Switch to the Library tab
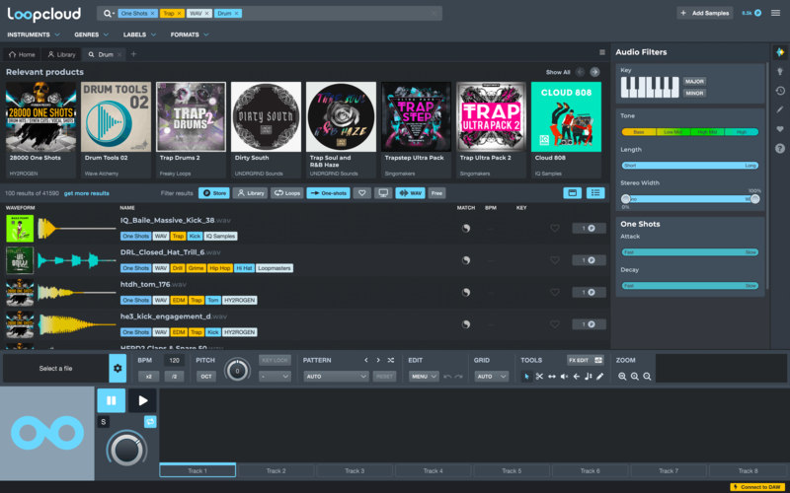 (61, 54)
